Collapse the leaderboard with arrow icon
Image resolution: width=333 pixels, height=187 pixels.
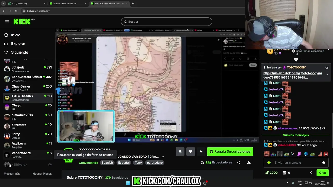296,60
